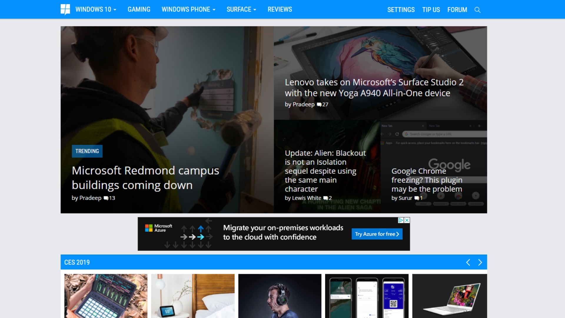Open the gaming headset thumbnail in CES carousel
The image size is (565, 318).
[280, 296]
